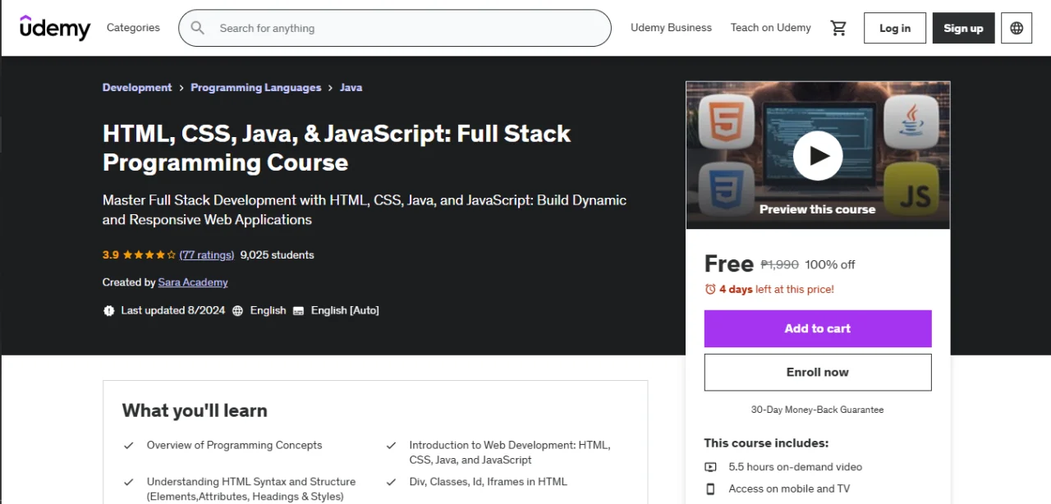Click the Sign up button
The width and height of the screenshot is (1051, 504).
tap(963, 28)
